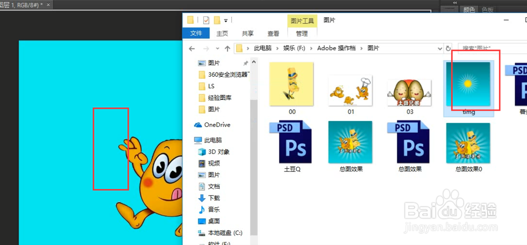Go back using the Explorer back arrow
Screen dimensions: 527x245
pyautogui.click(x=192, y=48)
